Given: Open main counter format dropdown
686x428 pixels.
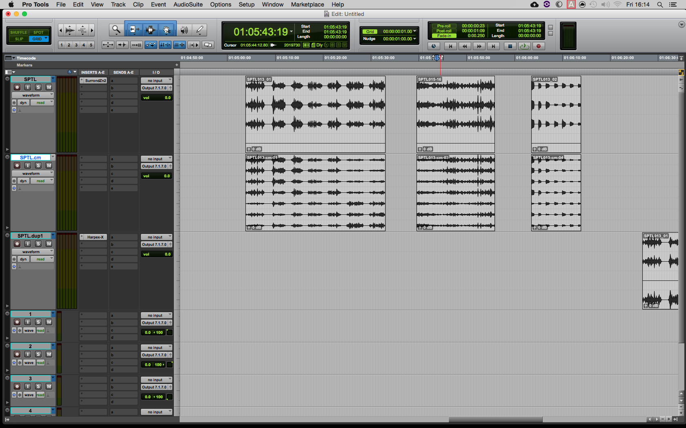Looking at the screenshot, I should 291,32.
